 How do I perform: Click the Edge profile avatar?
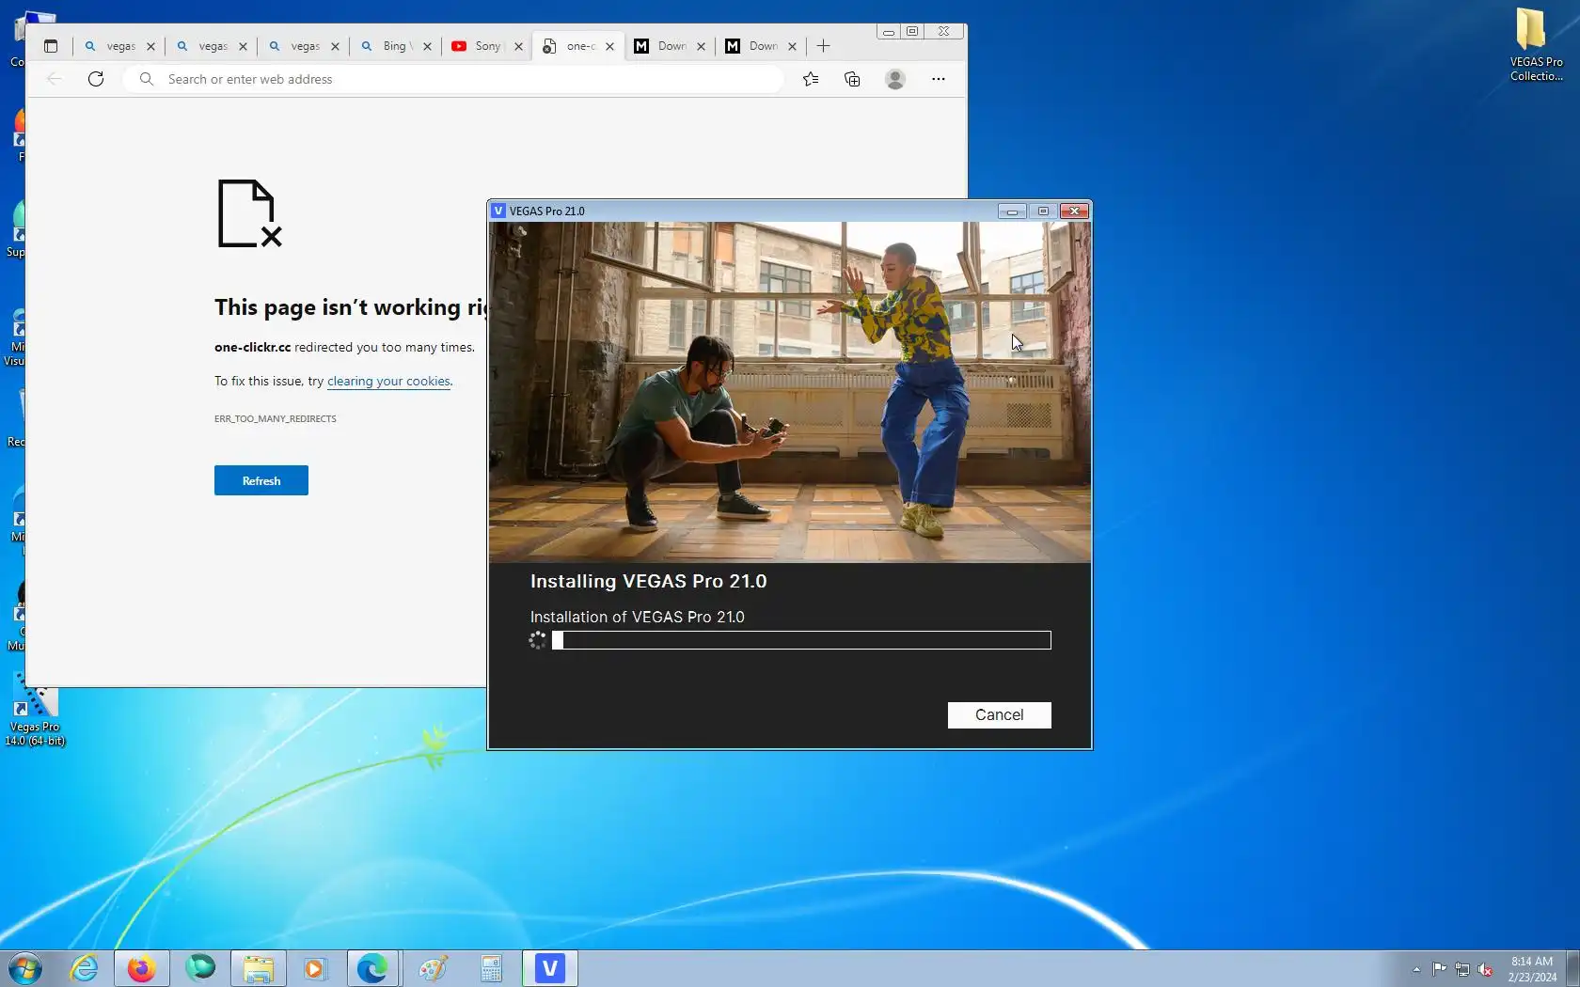tap(895, 79)
